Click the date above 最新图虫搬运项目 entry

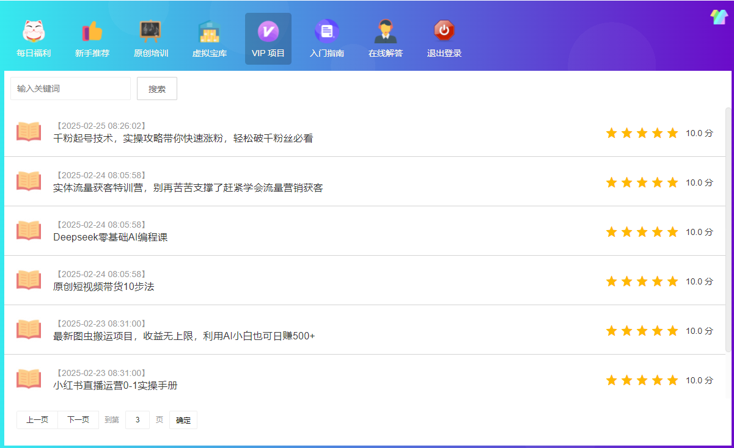[101, 323]
